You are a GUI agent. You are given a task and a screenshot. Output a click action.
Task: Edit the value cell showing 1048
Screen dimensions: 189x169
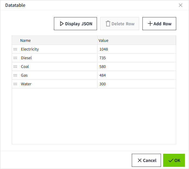click(x=136, y=49)
